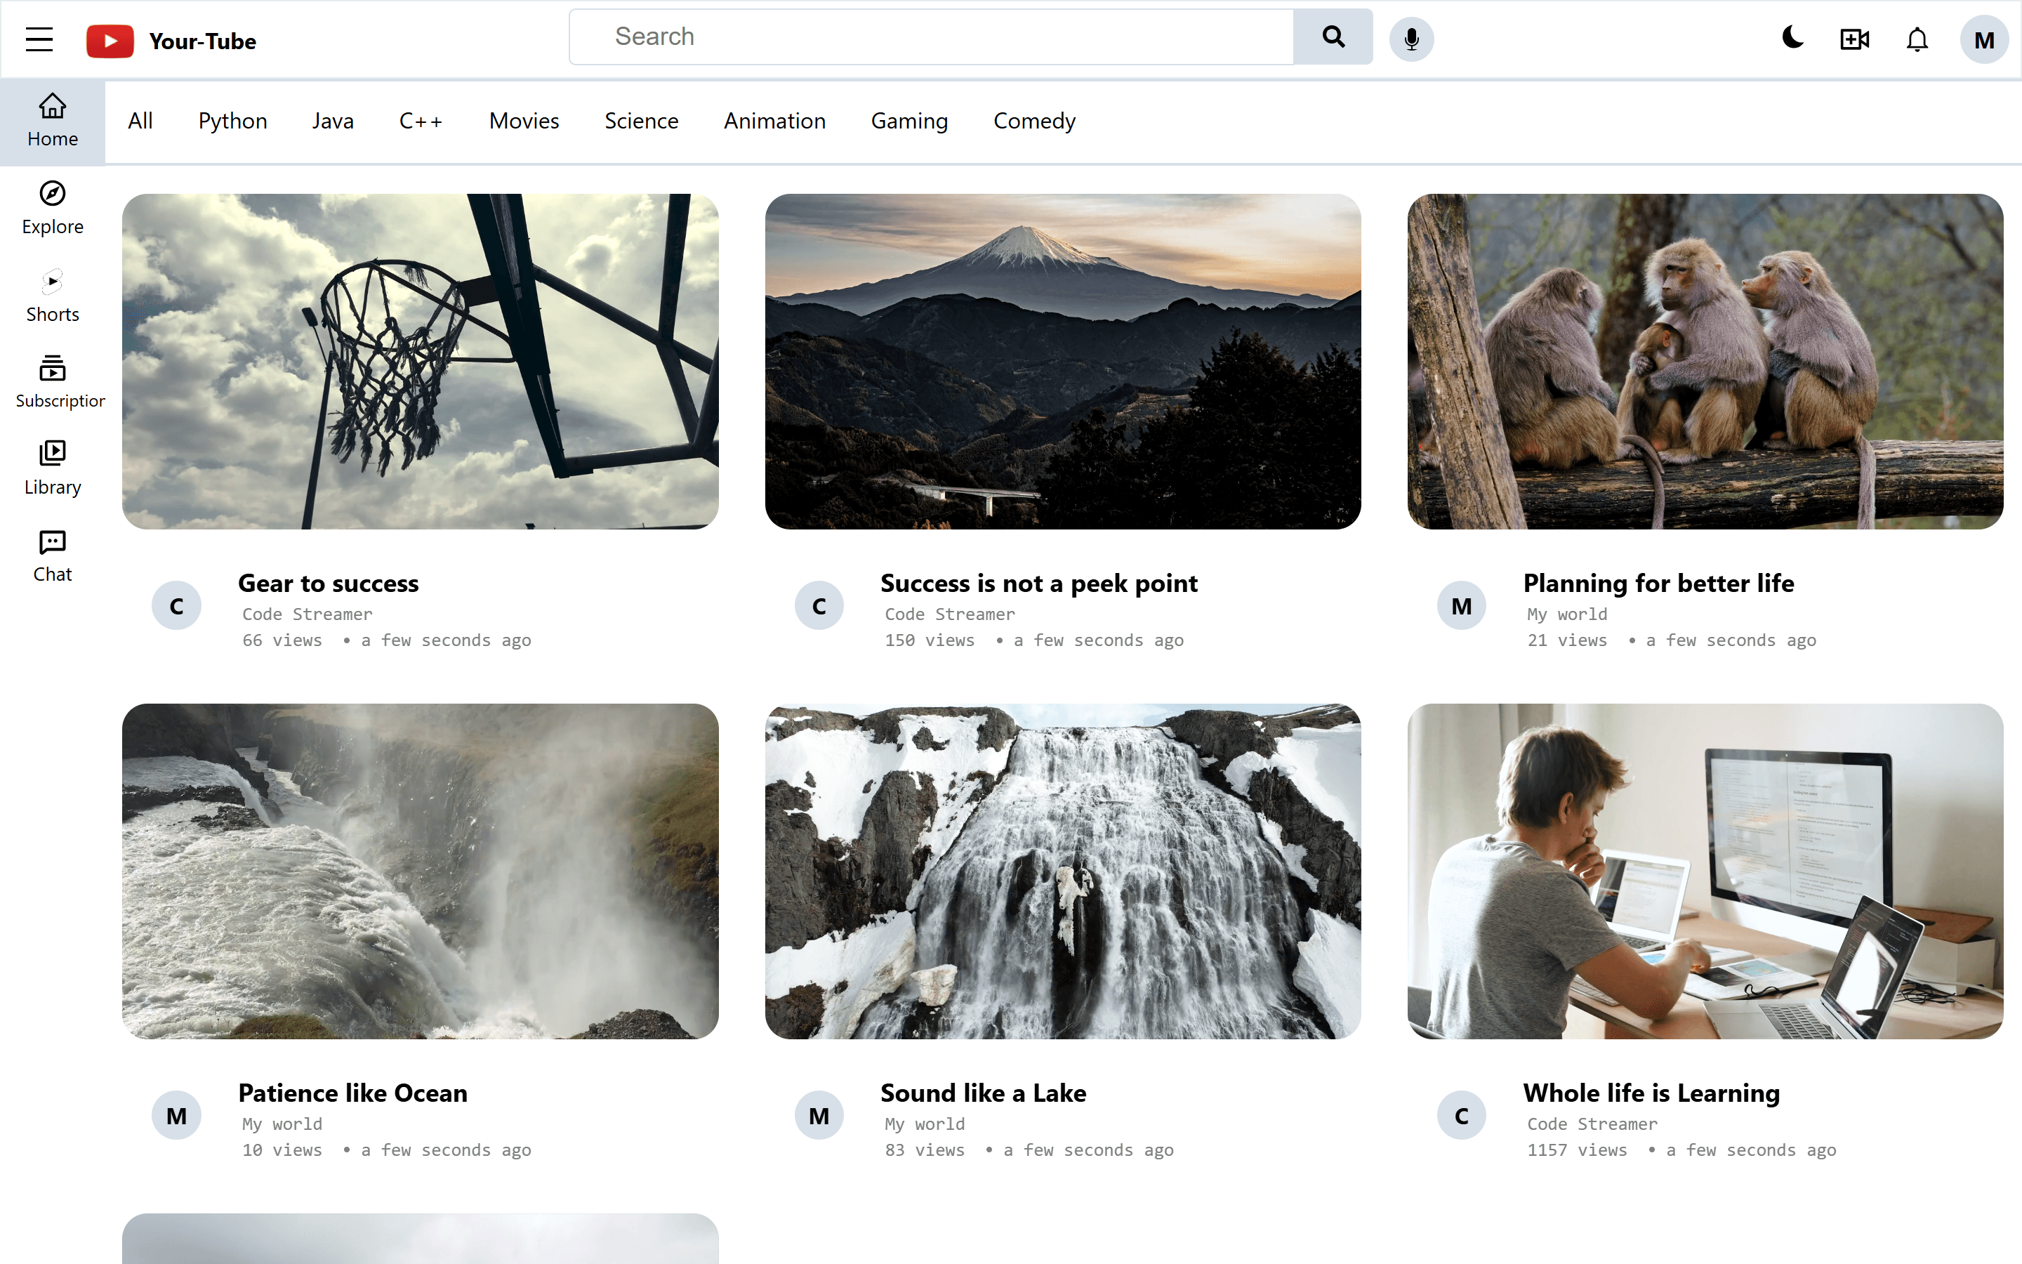Click the Your-Tube brand name text
Screen dimensions: 2022x1264
point(202,41)
